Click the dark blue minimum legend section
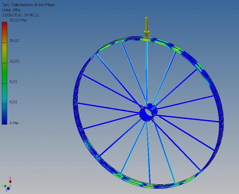 pyautogui.click(x=5, y=114)
